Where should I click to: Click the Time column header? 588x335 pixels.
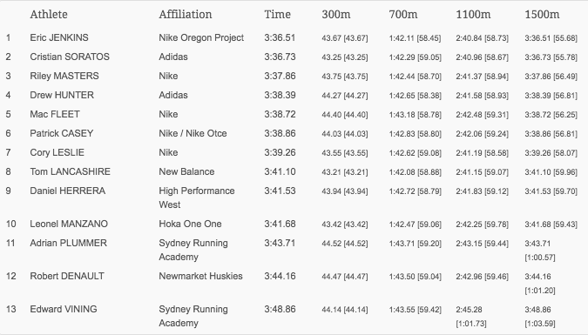click(x=278, y=14)
